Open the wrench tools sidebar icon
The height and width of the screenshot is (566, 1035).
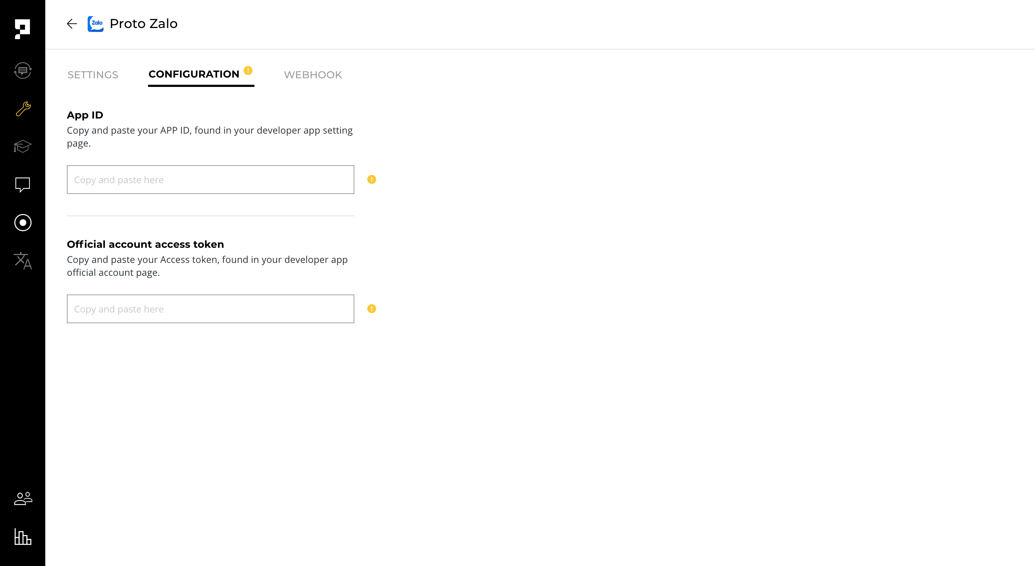(x=23, y=109)
